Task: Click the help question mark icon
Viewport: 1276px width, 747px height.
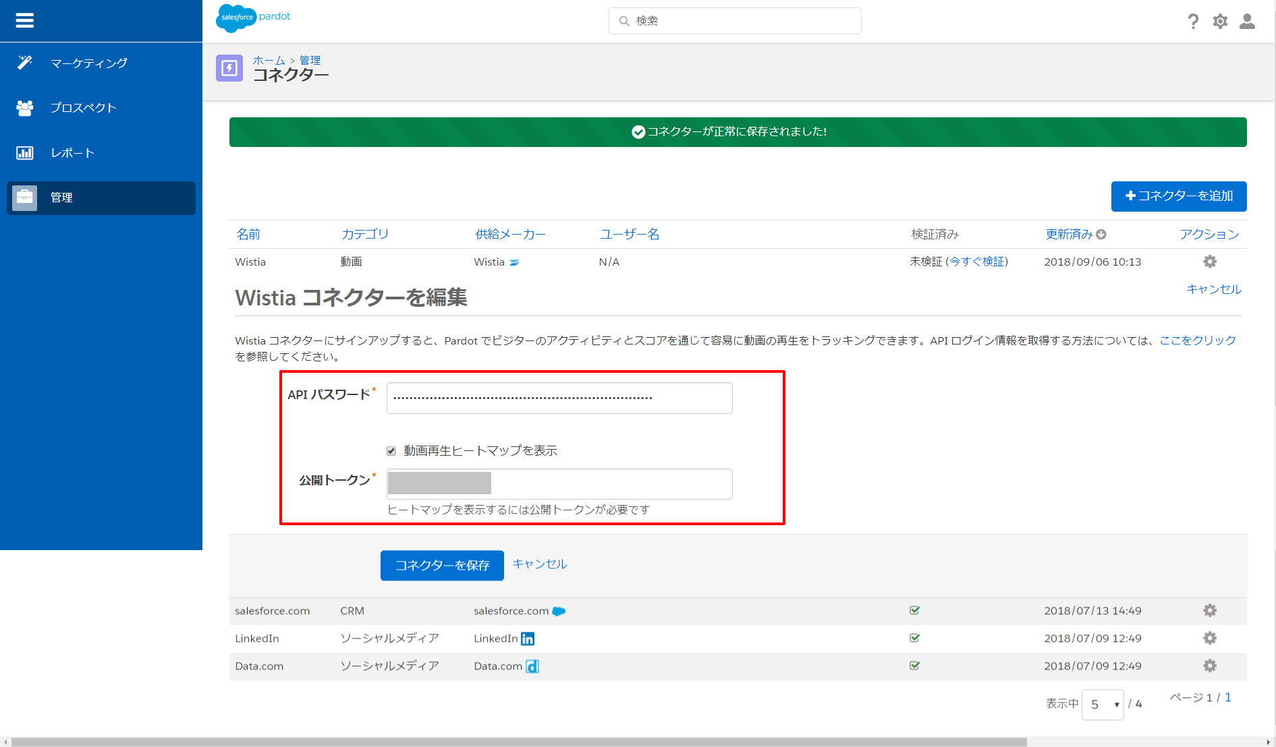Action: (1193, 22)
